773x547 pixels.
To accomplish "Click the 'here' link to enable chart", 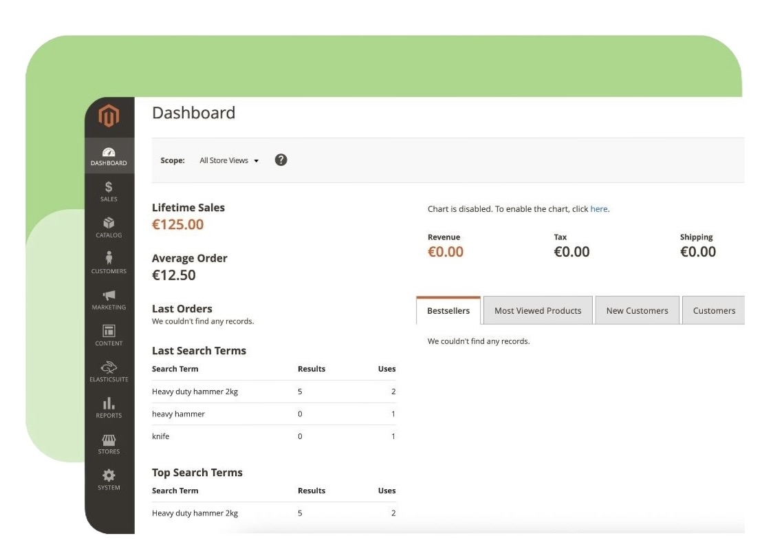I will (598, 209).
